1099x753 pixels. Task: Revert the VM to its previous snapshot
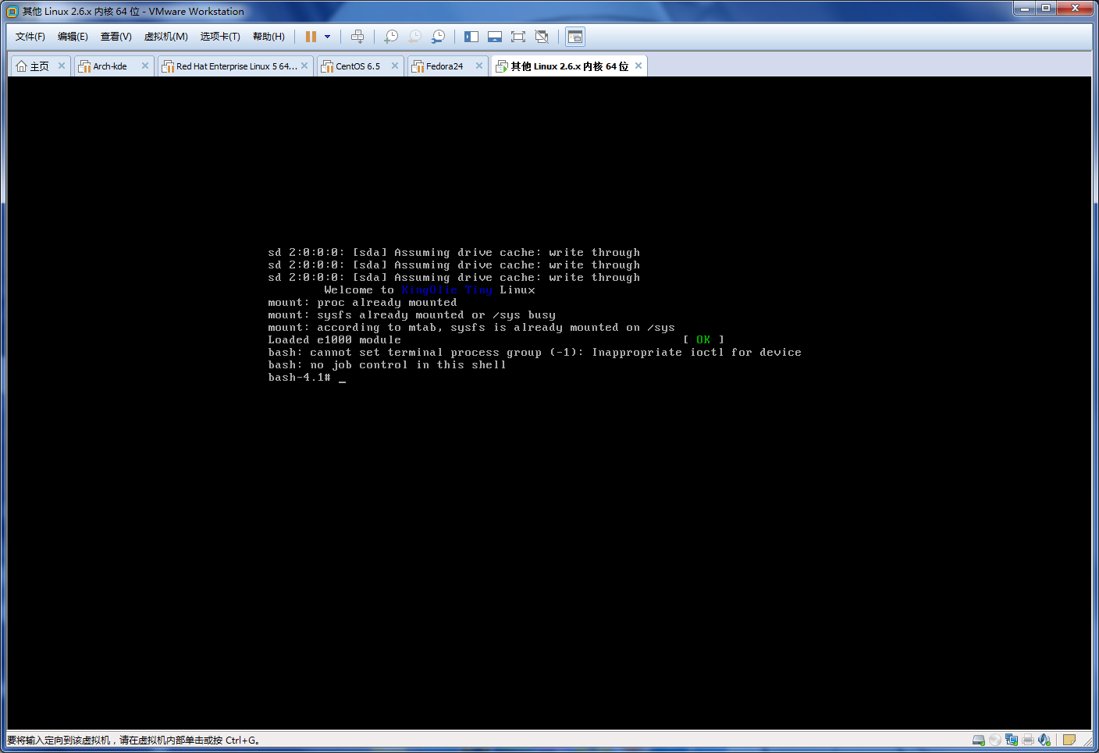pos(415,37)
